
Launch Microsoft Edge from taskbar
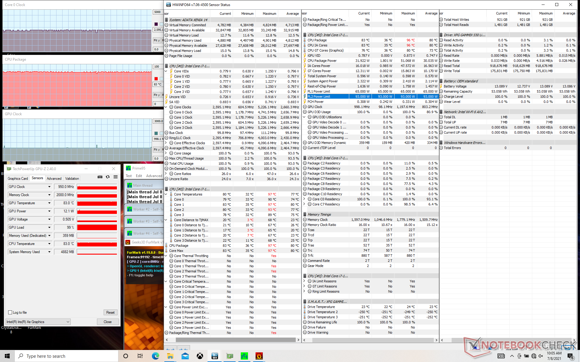[155, 356]
